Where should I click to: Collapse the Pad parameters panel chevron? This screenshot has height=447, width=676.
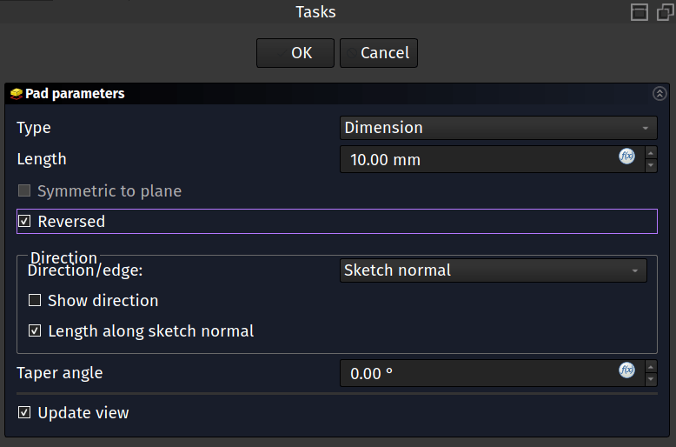[x=659, y=94]
